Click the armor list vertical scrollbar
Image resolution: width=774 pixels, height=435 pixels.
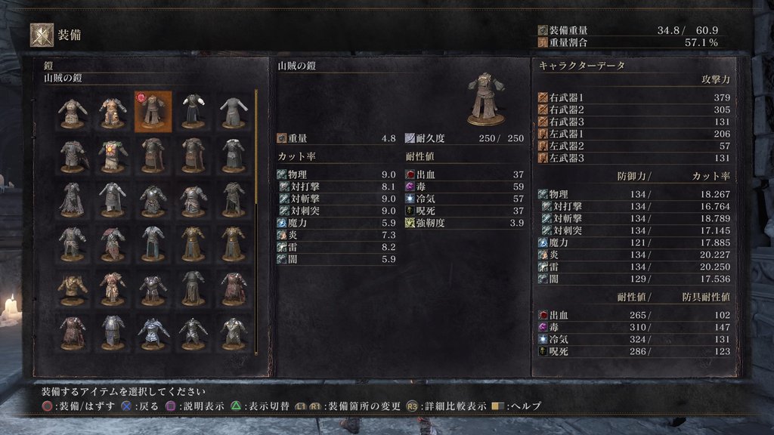256,222
